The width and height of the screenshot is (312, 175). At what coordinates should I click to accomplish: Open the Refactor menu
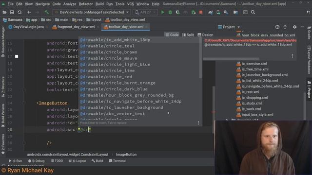click(x=86, y=4)
